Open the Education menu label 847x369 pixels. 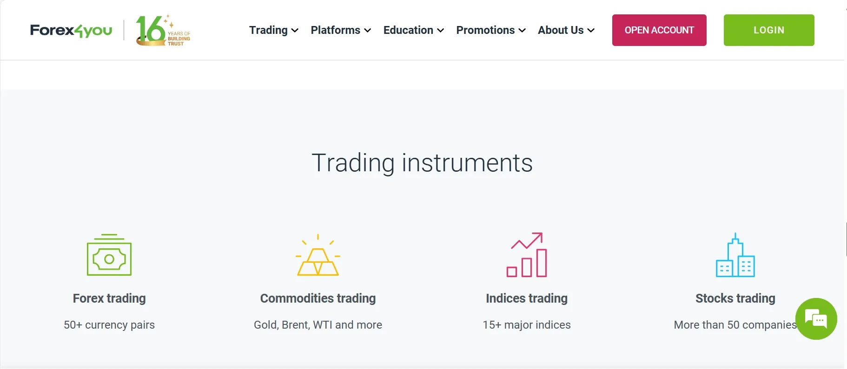(x=408, y=30)
